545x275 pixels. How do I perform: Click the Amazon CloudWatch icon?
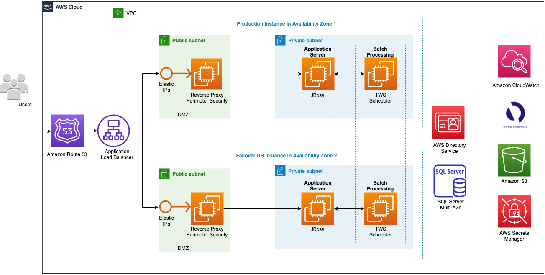514,62
